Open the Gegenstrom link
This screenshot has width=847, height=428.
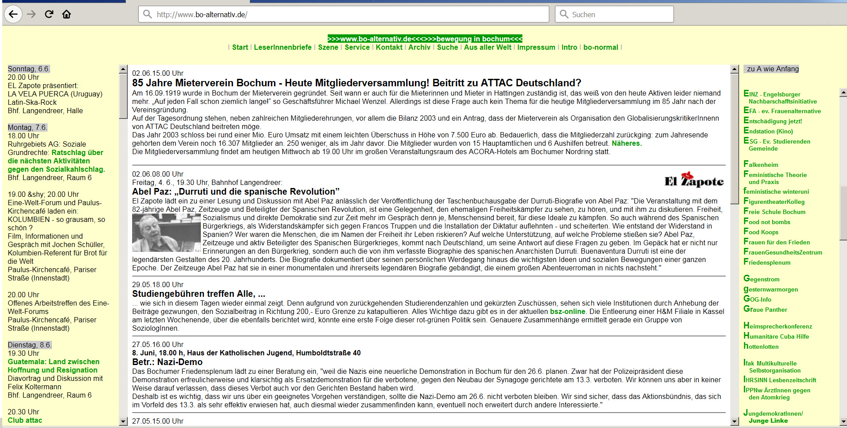click(x=761, y=279)
